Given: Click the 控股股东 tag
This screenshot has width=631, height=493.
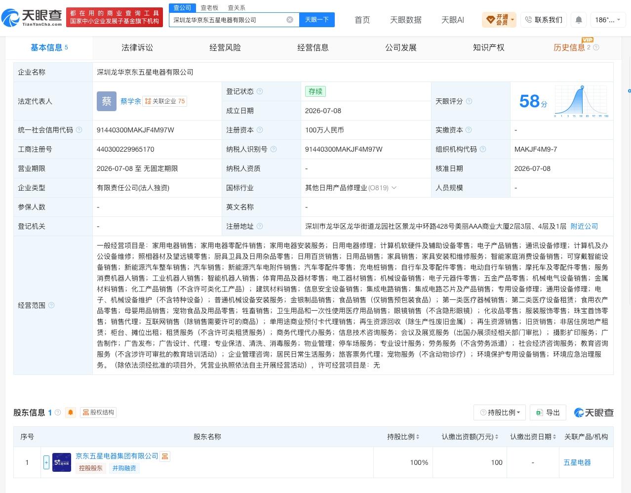Looking at the screenshot, I should tap(91, 468).
